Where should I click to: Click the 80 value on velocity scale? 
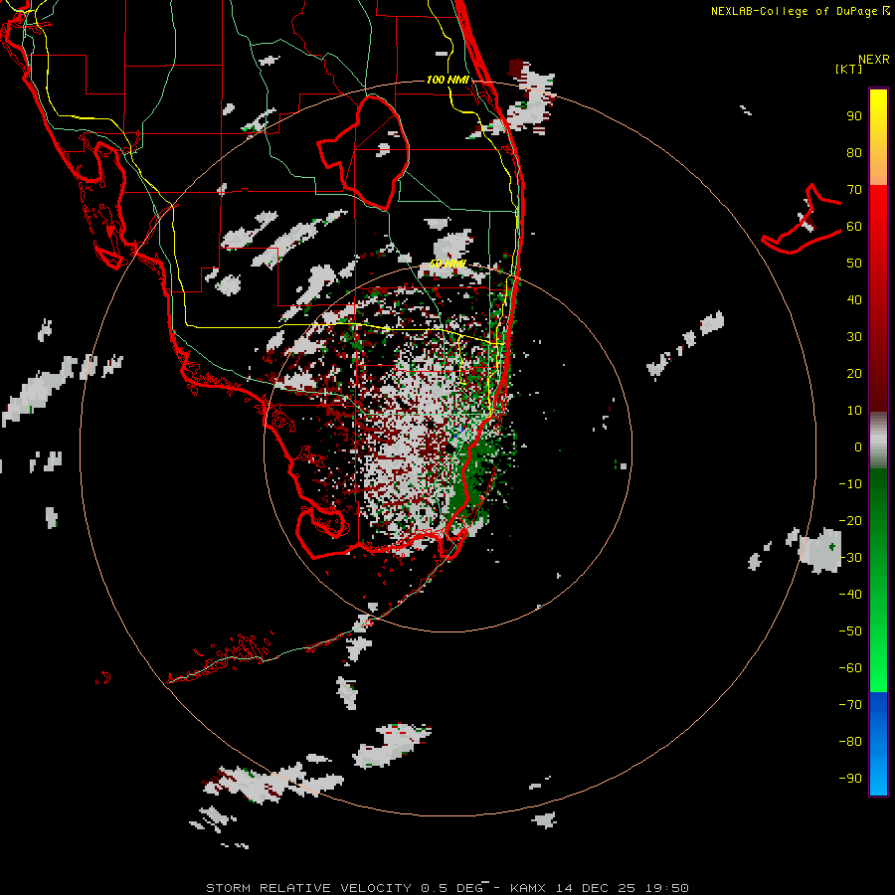tap(854, 153)
